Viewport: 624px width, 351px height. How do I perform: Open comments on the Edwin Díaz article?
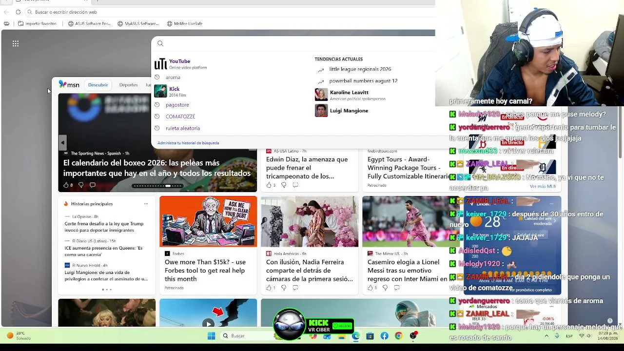(x=295, y=185)
